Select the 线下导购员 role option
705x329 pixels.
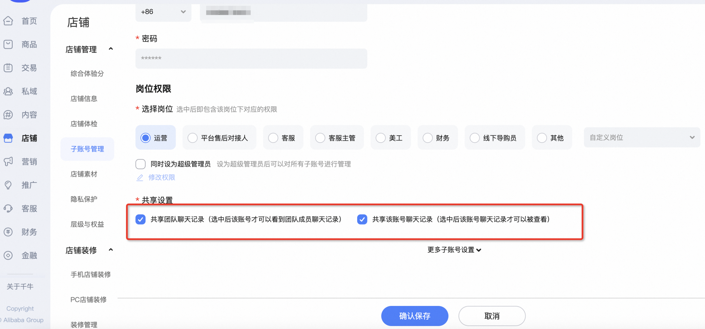495,138
